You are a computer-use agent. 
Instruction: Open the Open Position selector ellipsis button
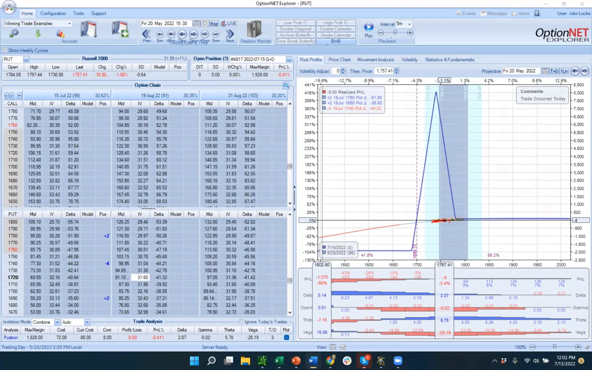pos(289,59)
